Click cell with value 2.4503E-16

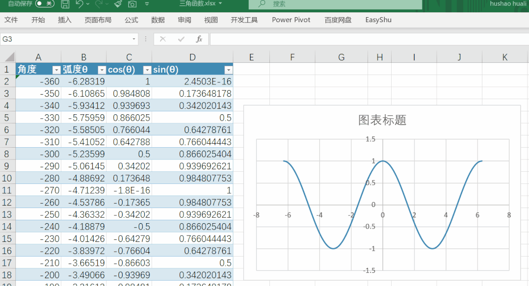click(x=192, y=81)
